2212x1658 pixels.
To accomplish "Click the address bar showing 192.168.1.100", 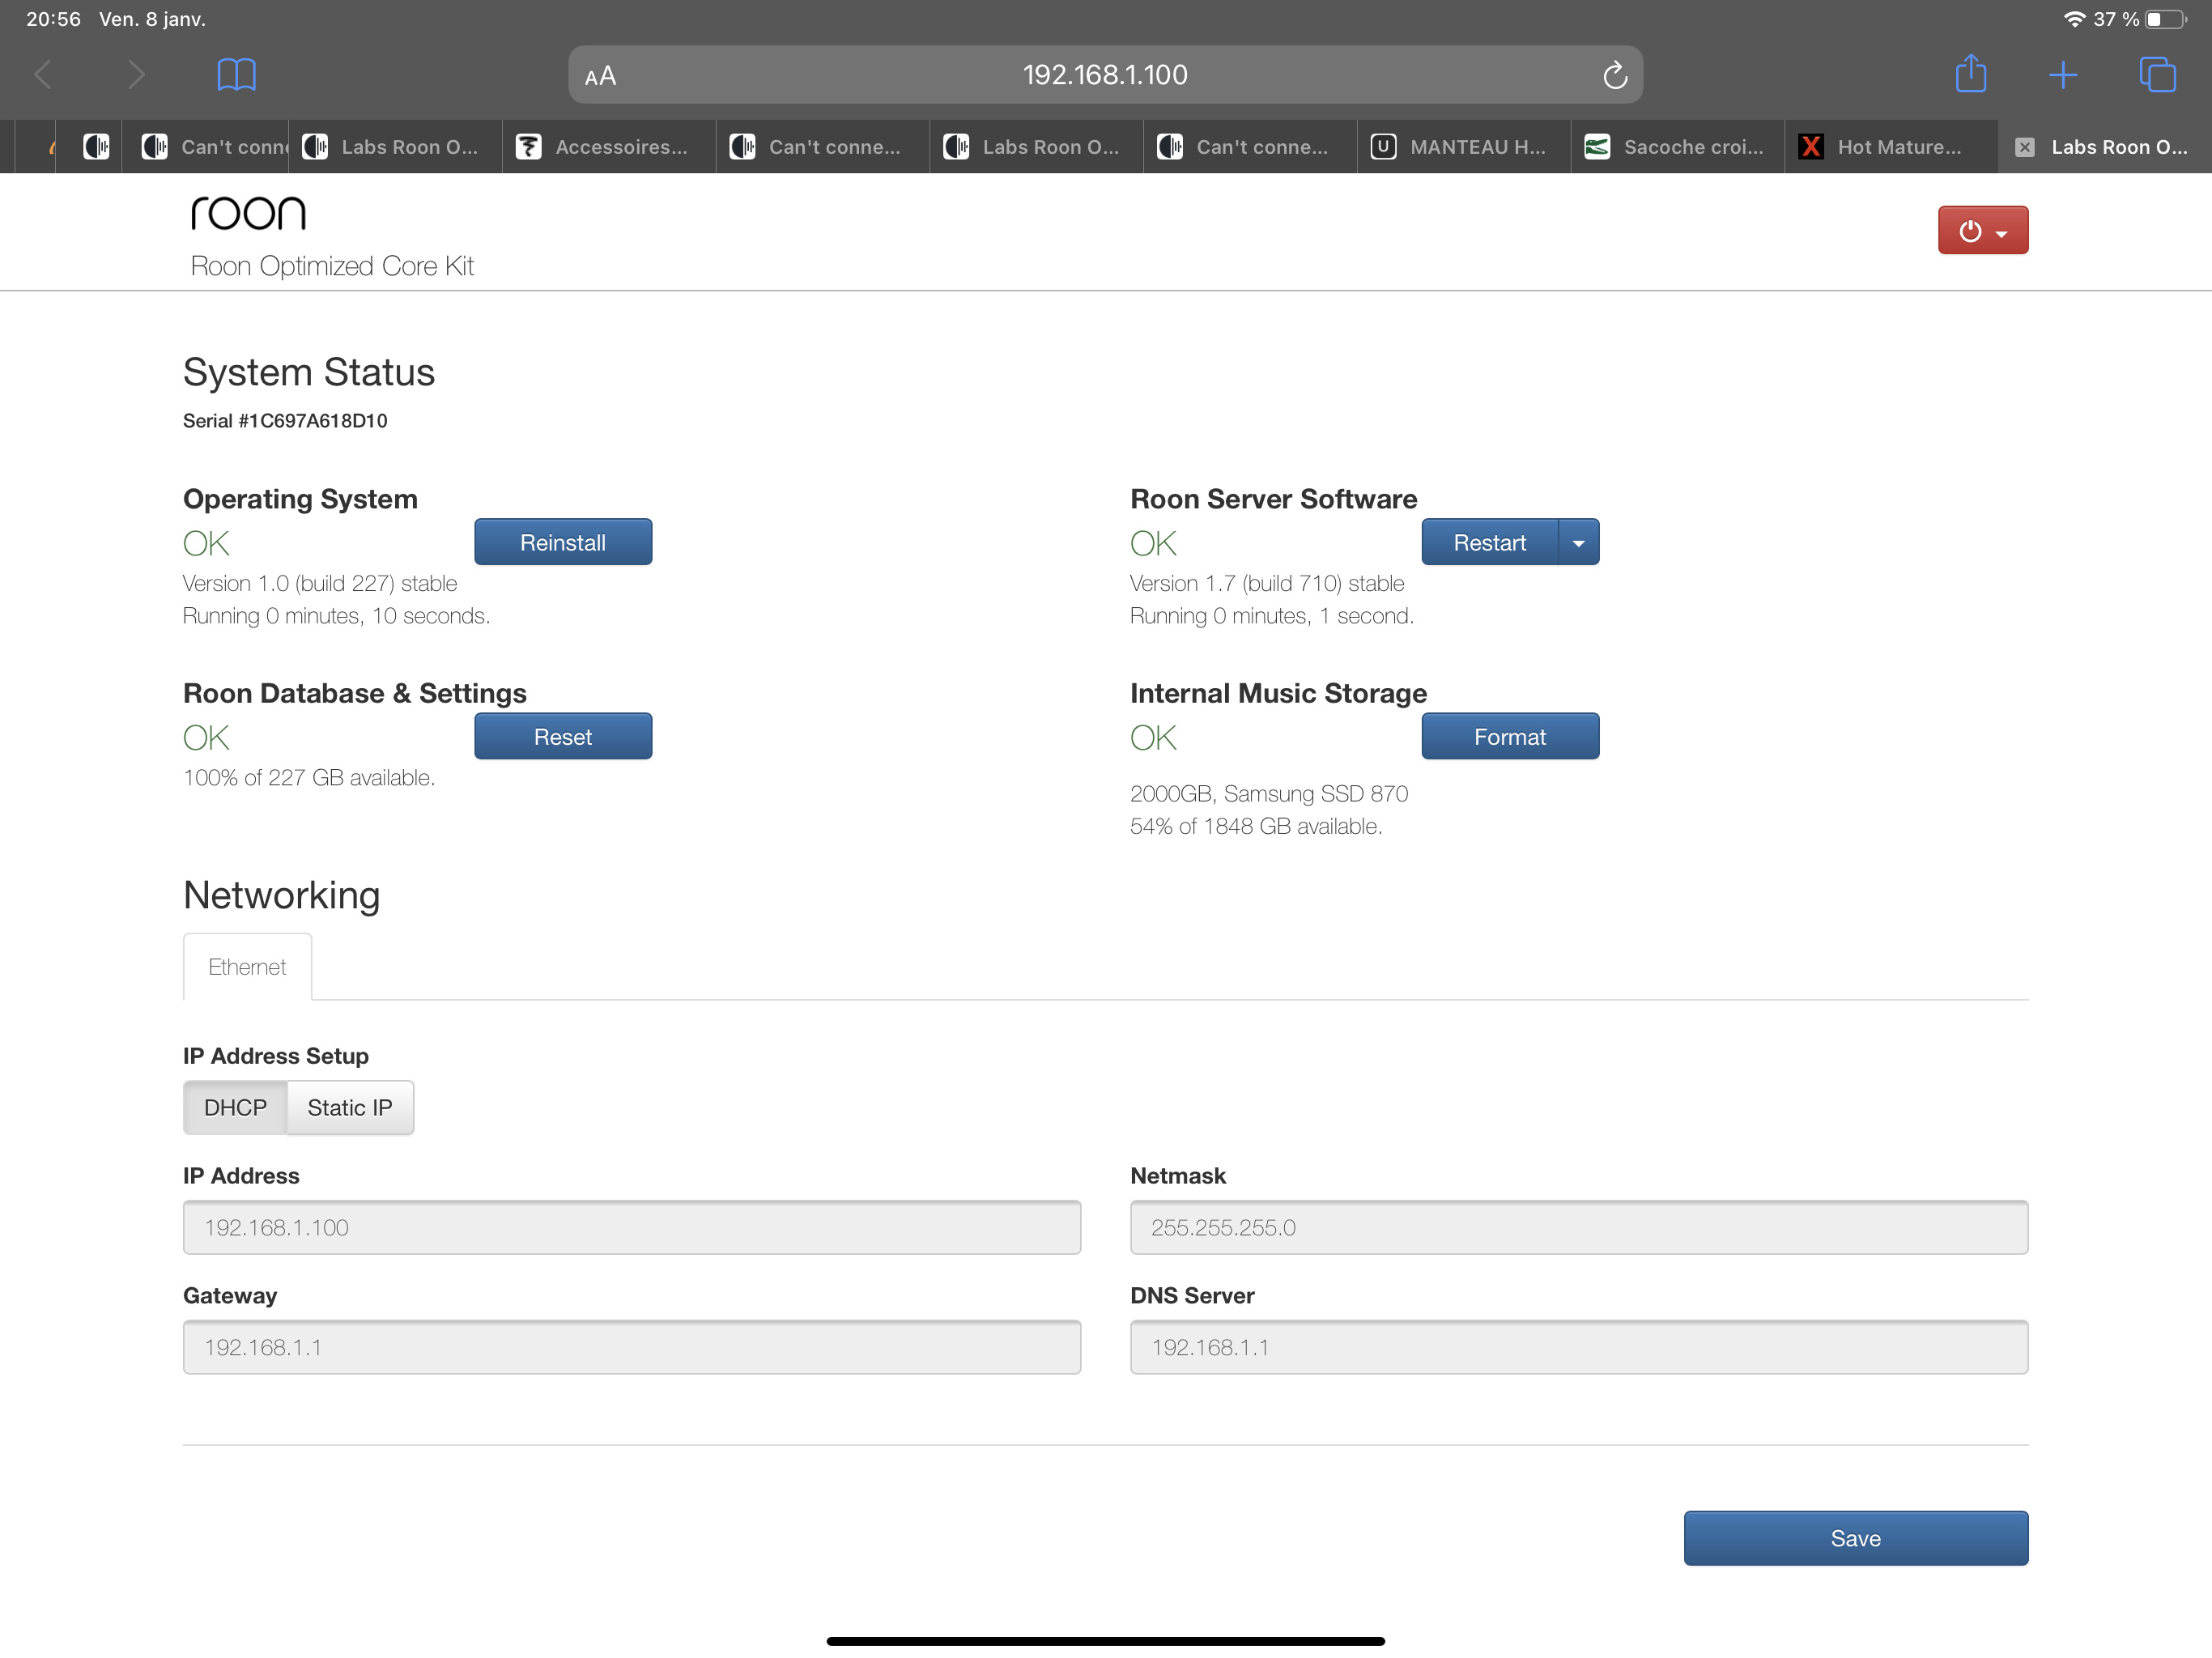I will tap(1105, 75).
